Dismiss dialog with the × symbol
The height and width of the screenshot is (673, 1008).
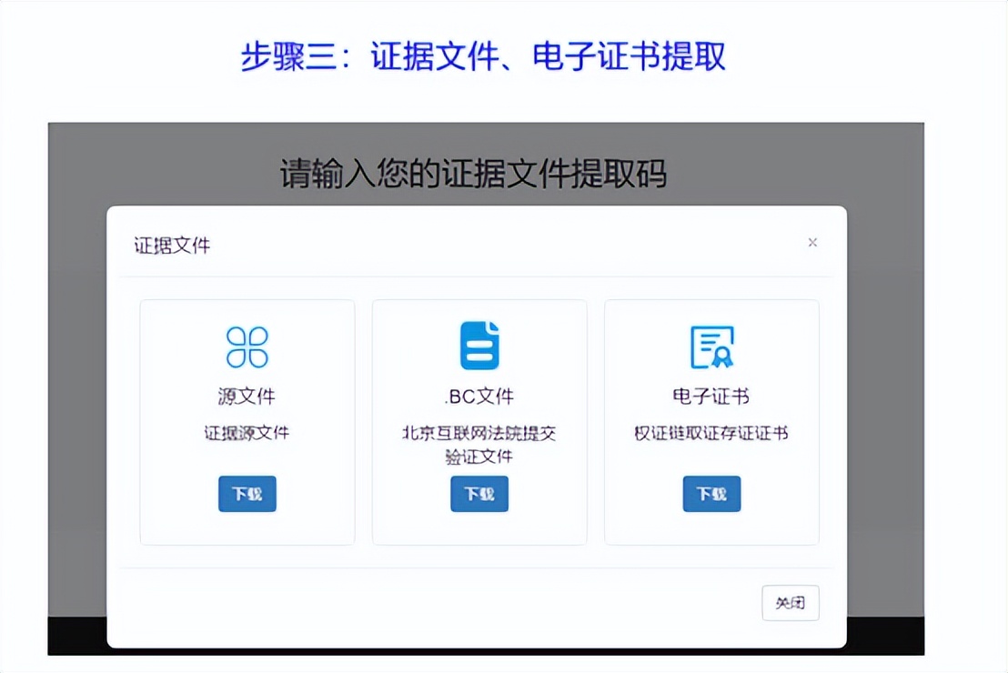pyautogui.click(x=812, y=243)
